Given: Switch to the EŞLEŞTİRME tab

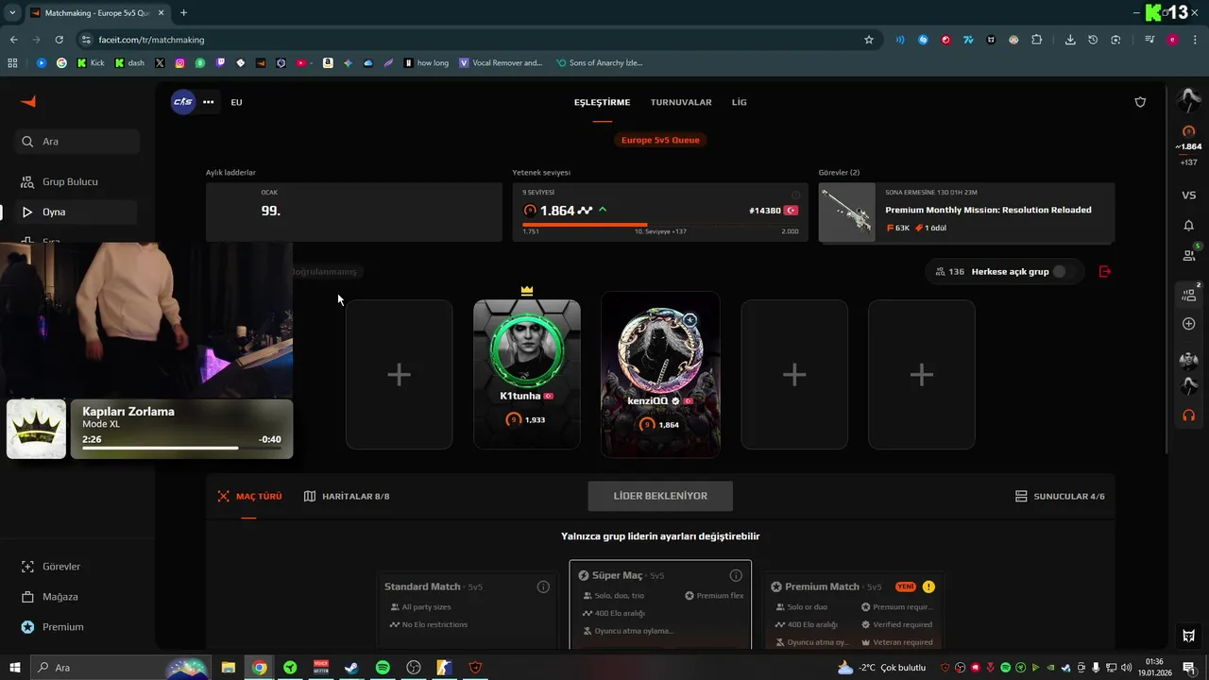Looking at the screenshot, I should click(602, 102).
